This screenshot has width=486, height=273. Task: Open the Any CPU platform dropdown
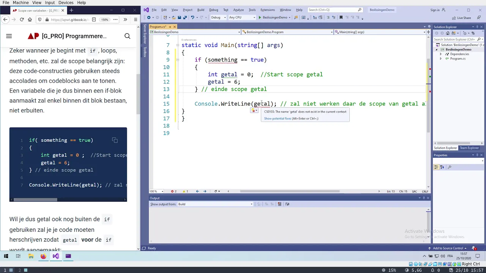pos(242,17)
